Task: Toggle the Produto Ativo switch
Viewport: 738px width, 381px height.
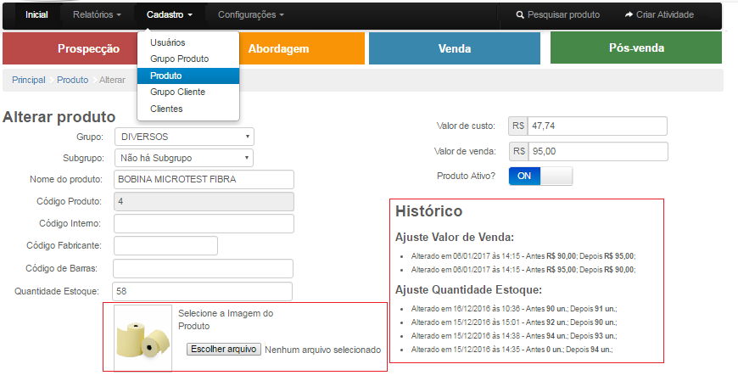Action: click(x=540, y=176)
